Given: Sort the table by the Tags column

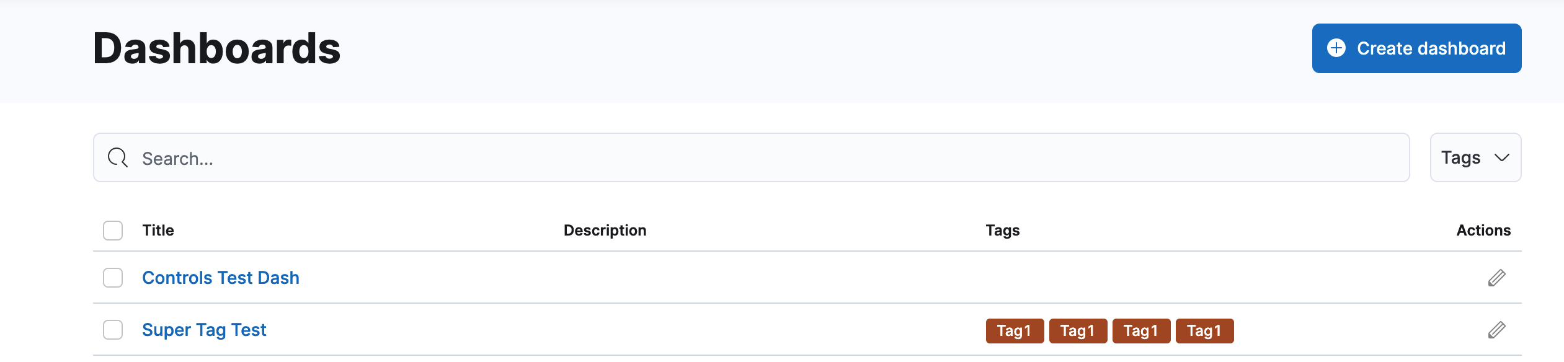Looking at the screenshot, I should coord(1002,230).
